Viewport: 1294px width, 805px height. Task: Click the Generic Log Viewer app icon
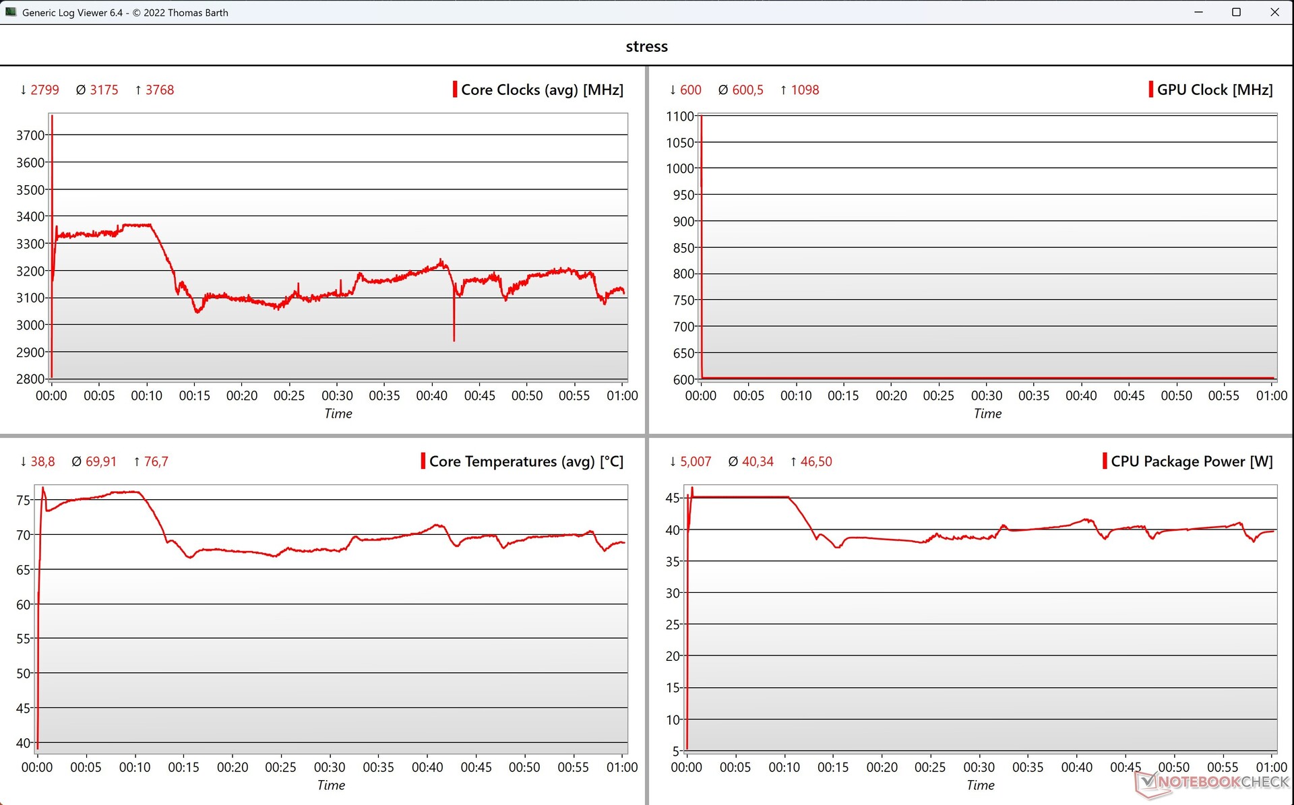[10, 12]
